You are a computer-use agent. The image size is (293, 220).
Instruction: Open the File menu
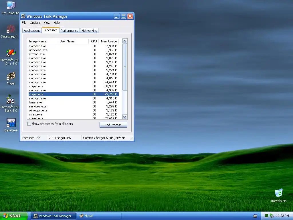click(x=24, y=23)
